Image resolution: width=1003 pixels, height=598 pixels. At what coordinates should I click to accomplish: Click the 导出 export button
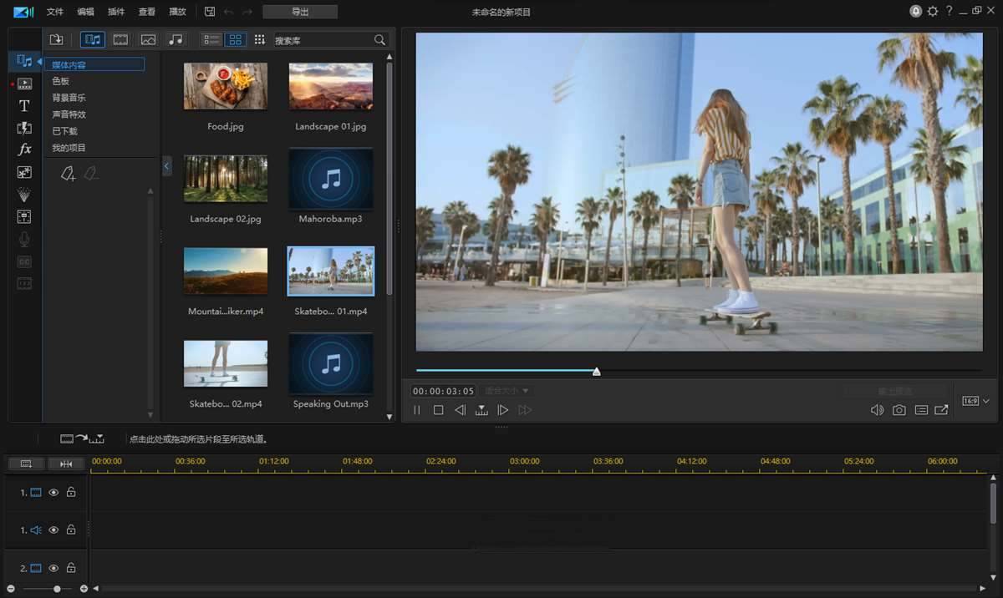pos(300,12)
